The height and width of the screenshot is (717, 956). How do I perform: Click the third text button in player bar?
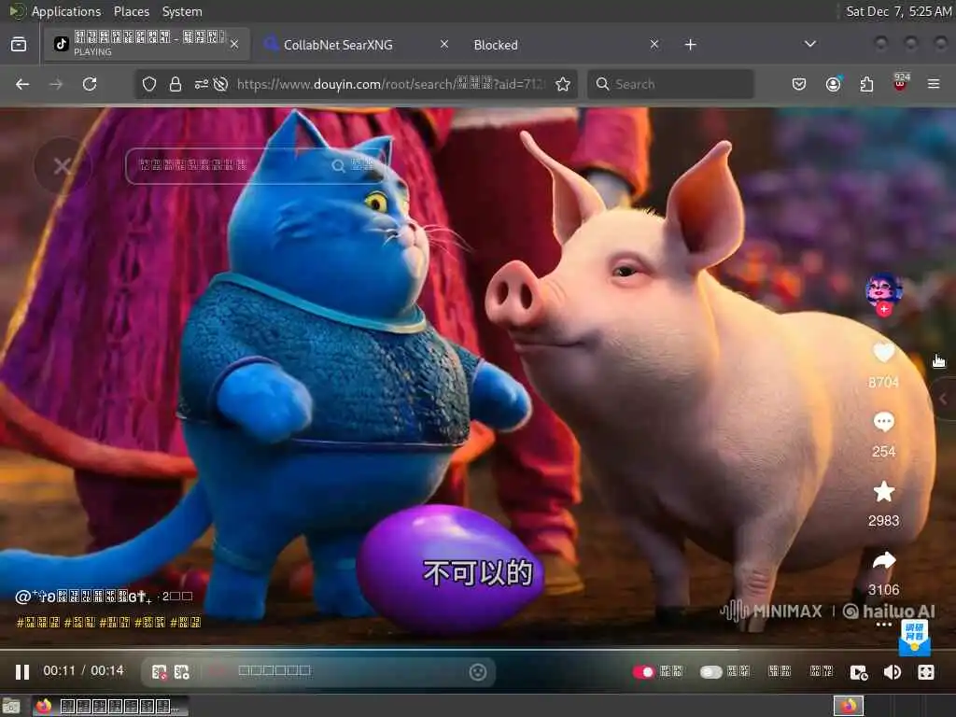[x=780, y=671]
